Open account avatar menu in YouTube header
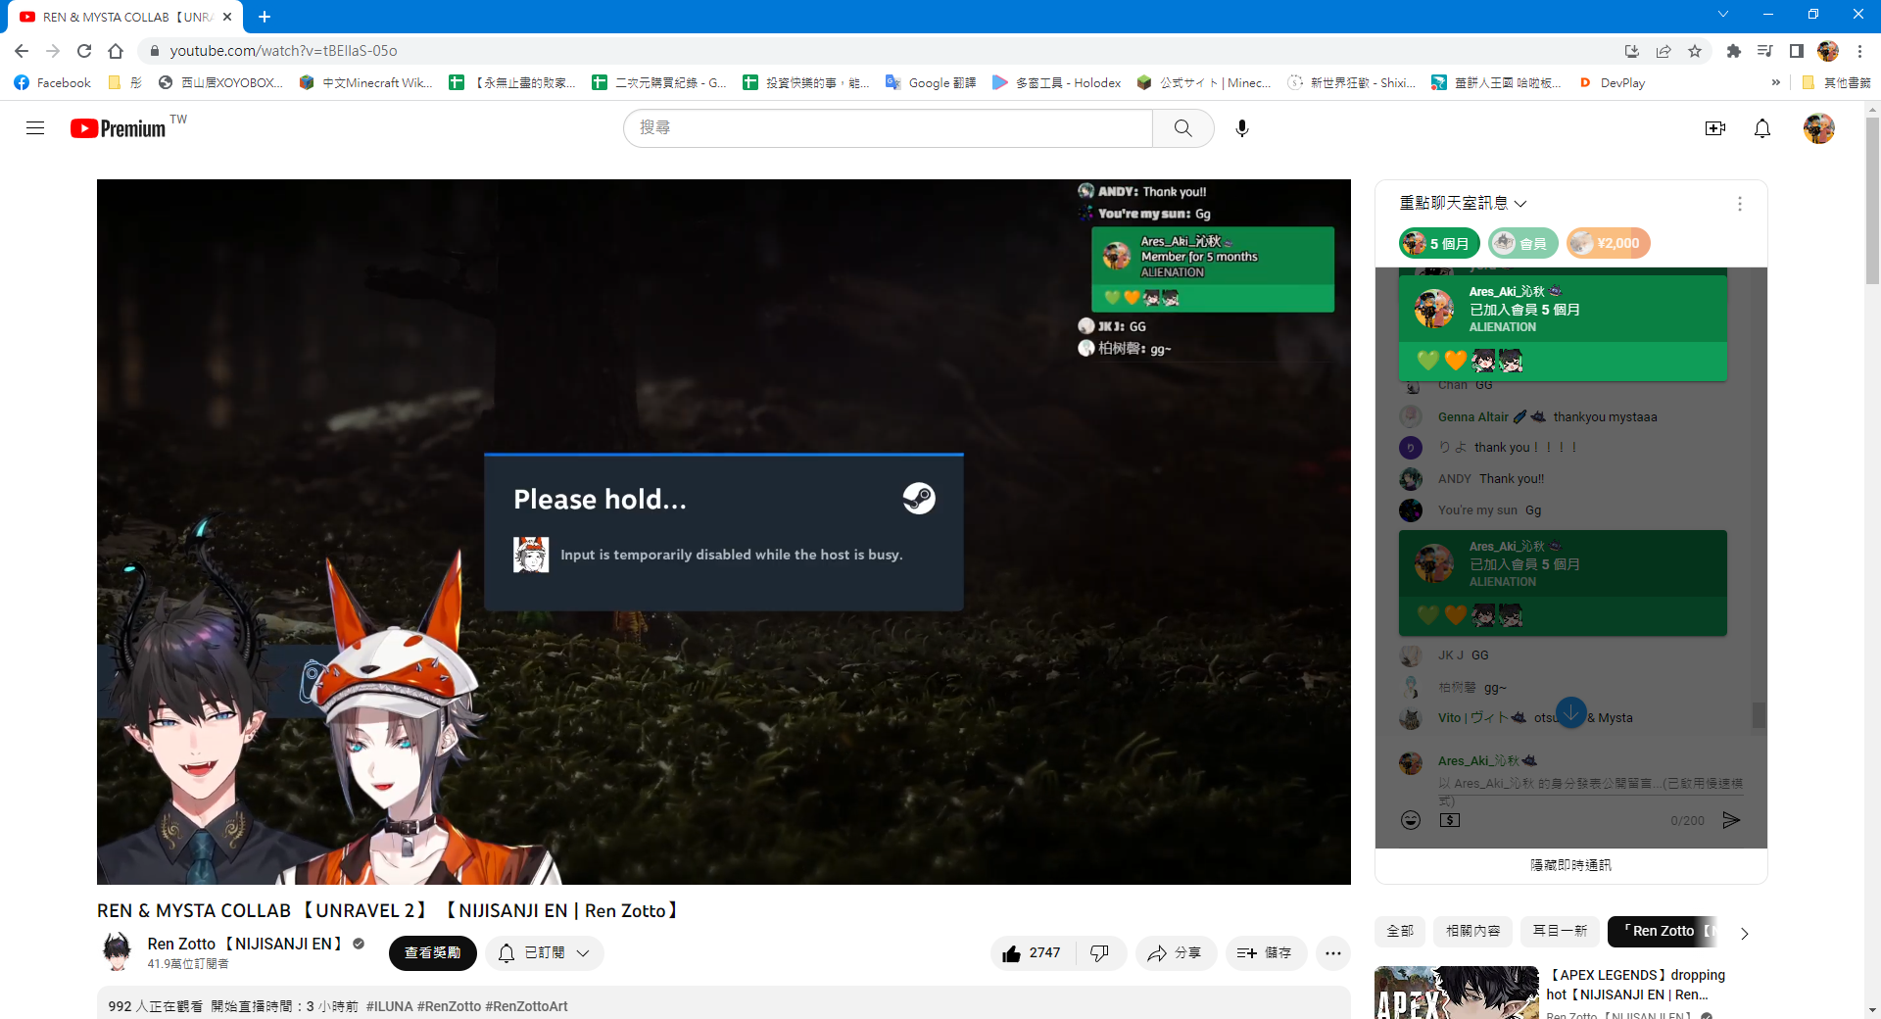Screen dimensions: 1881x1019 click(1818, 128)
